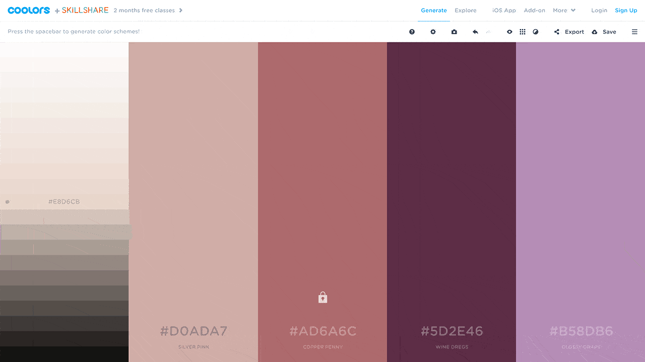The height and width of the screenshot is (362, 645).
Task: Click the undo arrow icon
Action: coord(475,32)
